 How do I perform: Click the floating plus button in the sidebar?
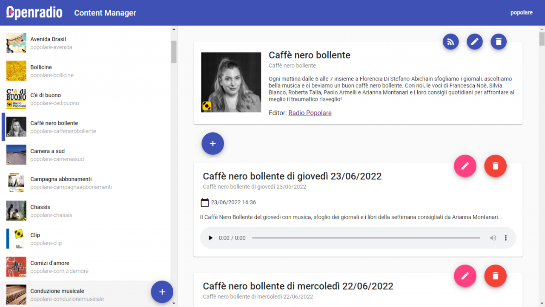[162, 292]
